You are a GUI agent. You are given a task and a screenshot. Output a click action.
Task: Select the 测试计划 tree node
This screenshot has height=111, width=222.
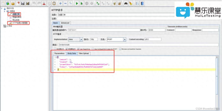[x=10, y=8]
